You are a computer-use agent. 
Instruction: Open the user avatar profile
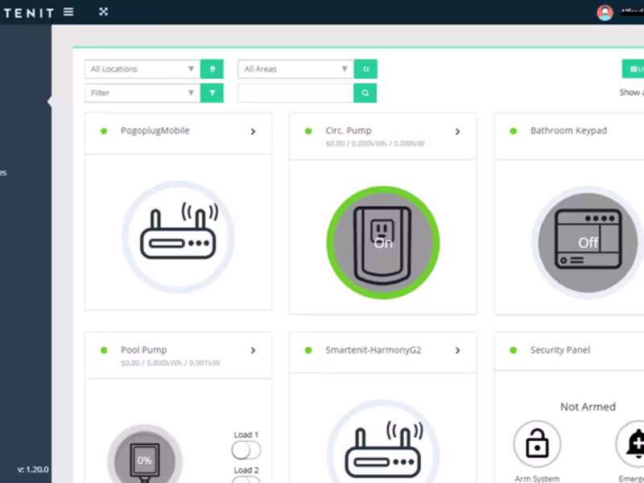[605, 12]
